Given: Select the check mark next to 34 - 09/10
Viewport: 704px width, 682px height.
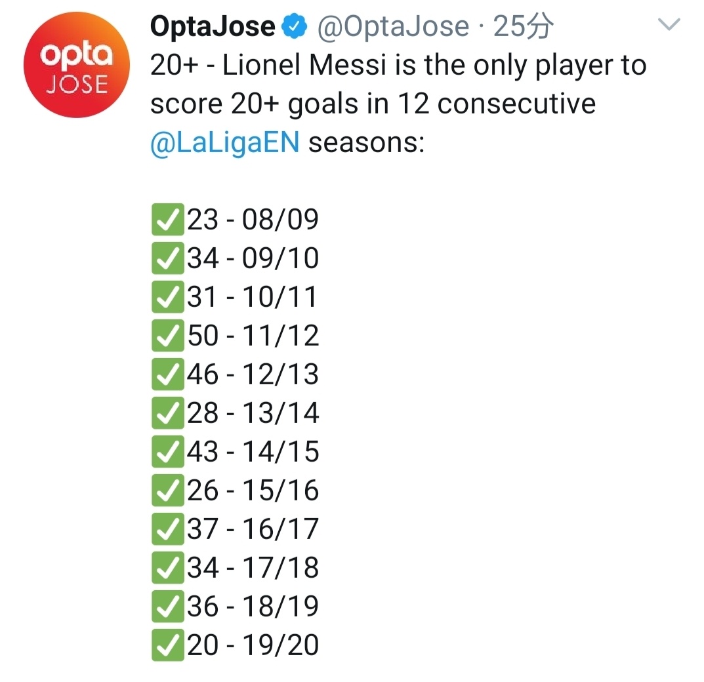Looking at the screenshot, I should pos(167,258).
